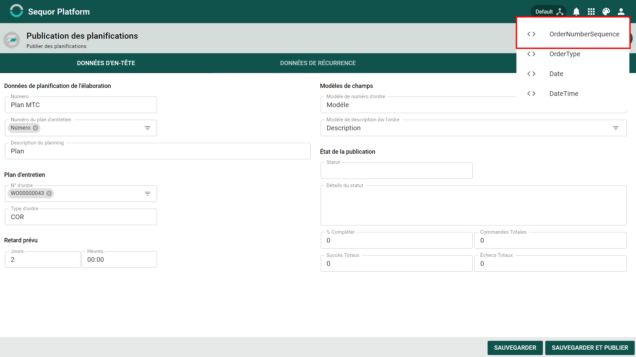Open filter list for N° d'ordre
Image resolution: width=636 pixels, height=357 pixels.
pos(148,194)
